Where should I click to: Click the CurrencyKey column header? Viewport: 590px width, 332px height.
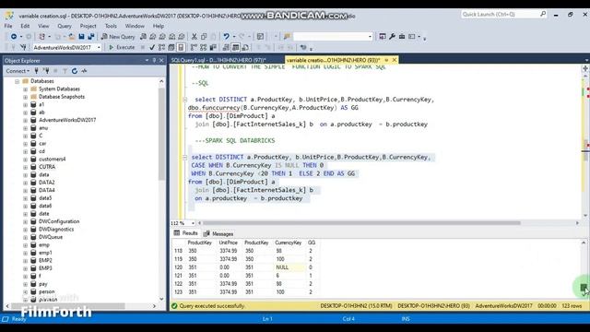click(x=288, y=243)
